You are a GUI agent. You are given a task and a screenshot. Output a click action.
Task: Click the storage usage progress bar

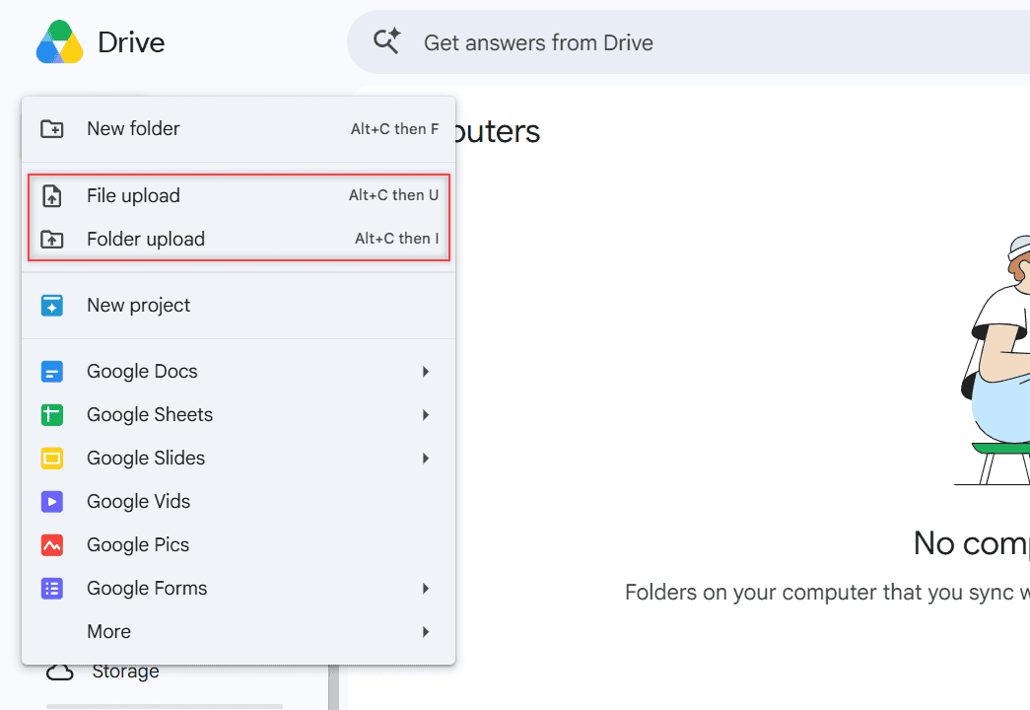click(165, 707)
